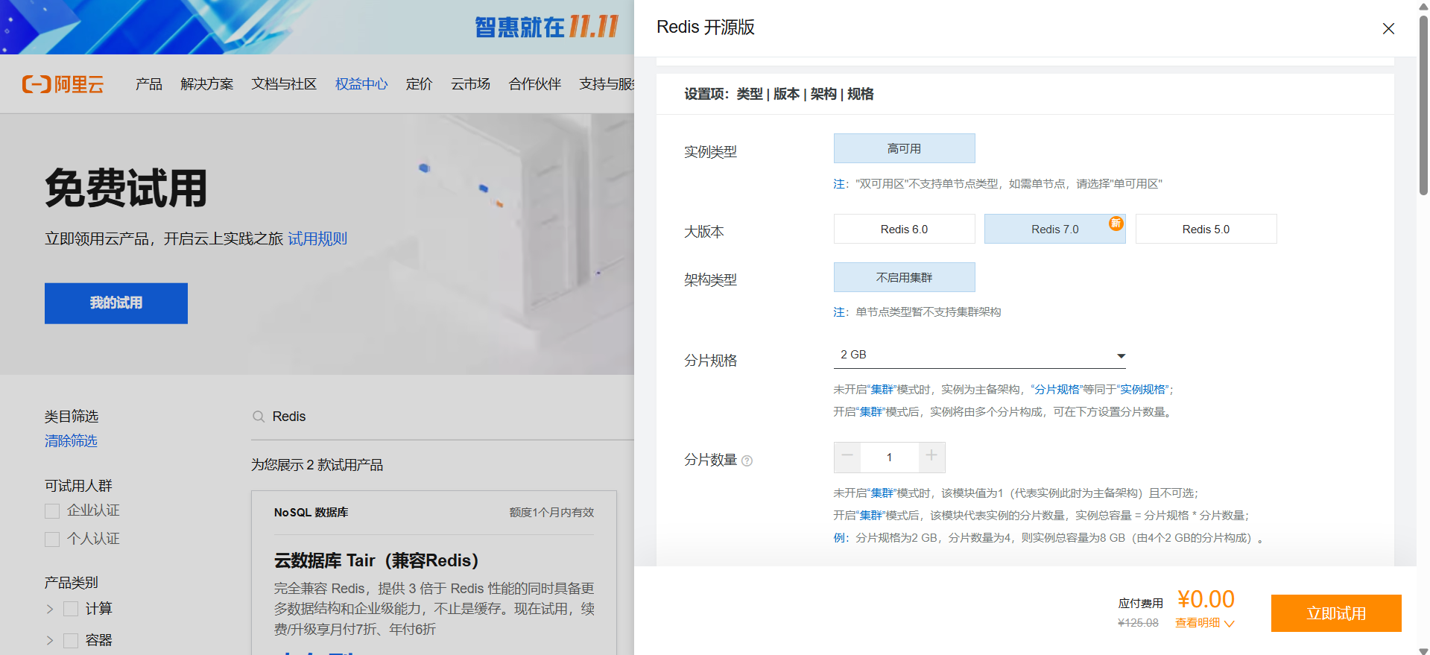Click the 分片数量 value field
This screenshot has width=1430, height=655.
coord(889,457)
